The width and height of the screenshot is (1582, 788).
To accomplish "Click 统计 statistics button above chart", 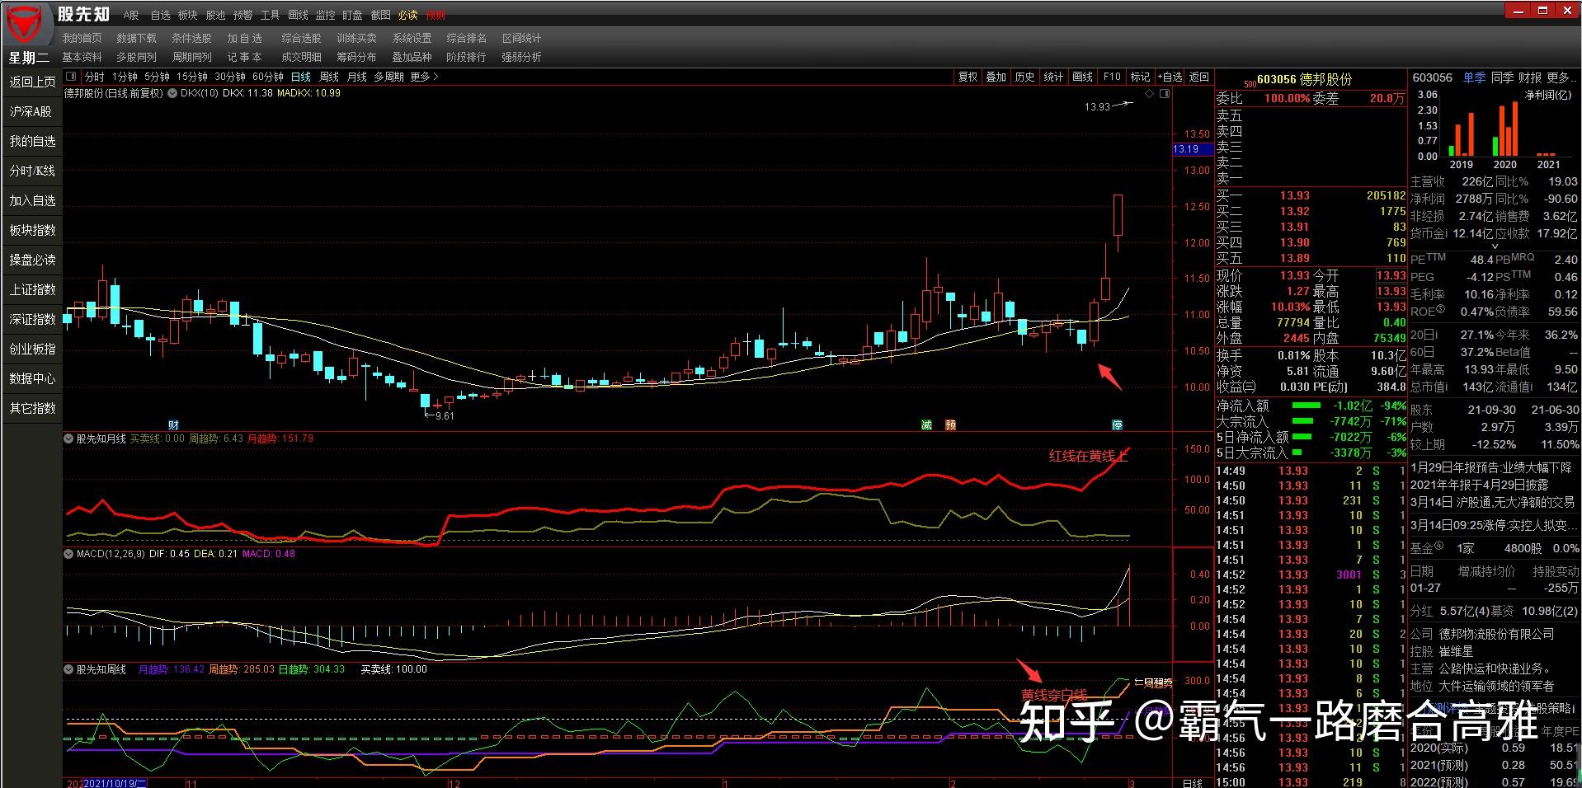I will [x=1054, y=77].
